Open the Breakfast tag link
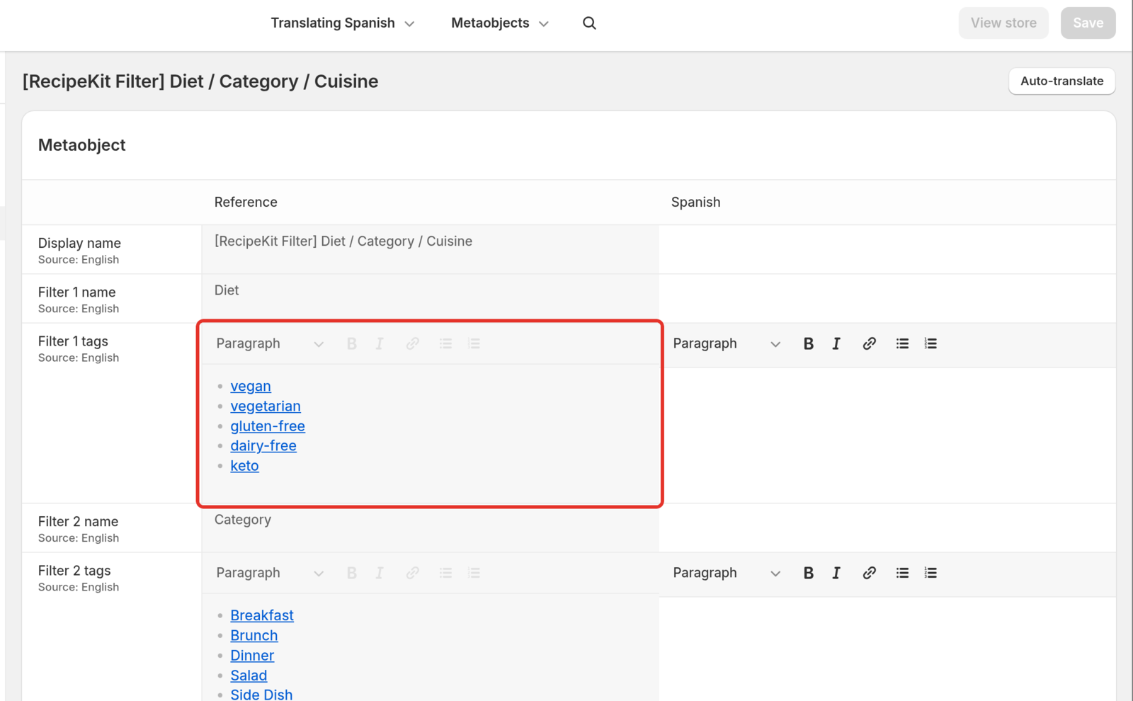The image size is (1133, 701). (x=262, y=615)
